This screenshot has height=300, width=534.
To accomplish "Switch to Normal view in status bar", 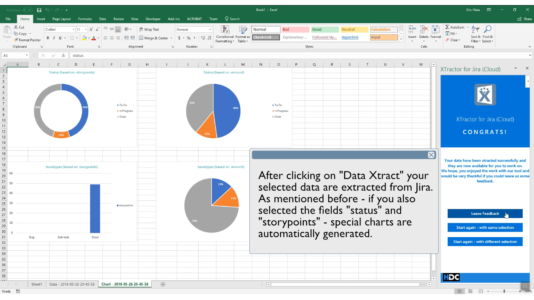I will [x=460, y=291].
